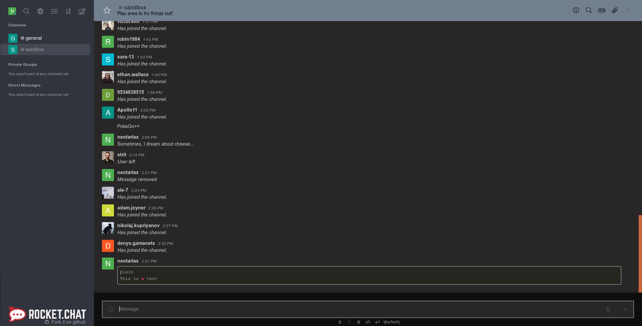This screenshot has height=326, width=642.
Task: Open the sidebar search
Action: coord(26,11)
